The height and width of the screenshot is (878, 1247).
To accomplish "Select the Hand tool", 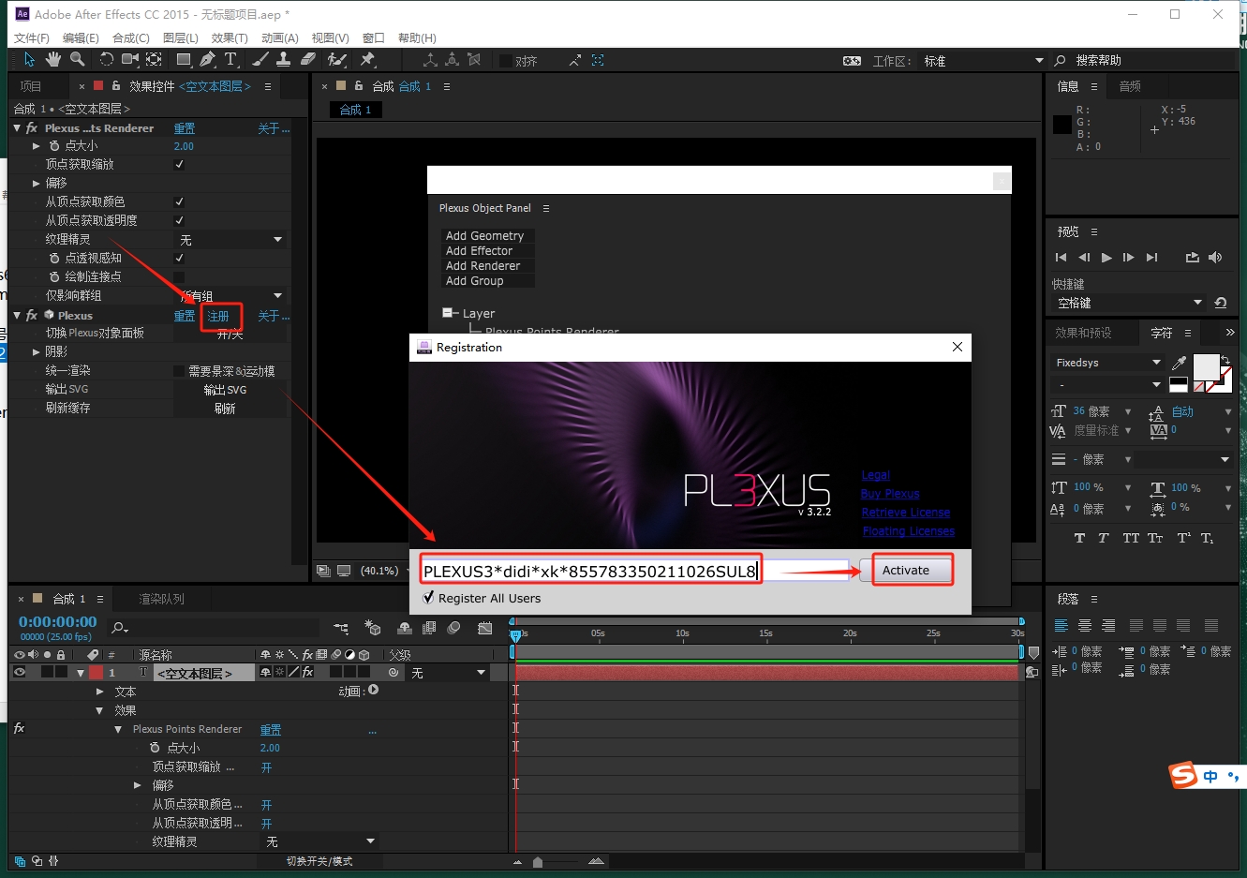I will (x=52, y=60).
